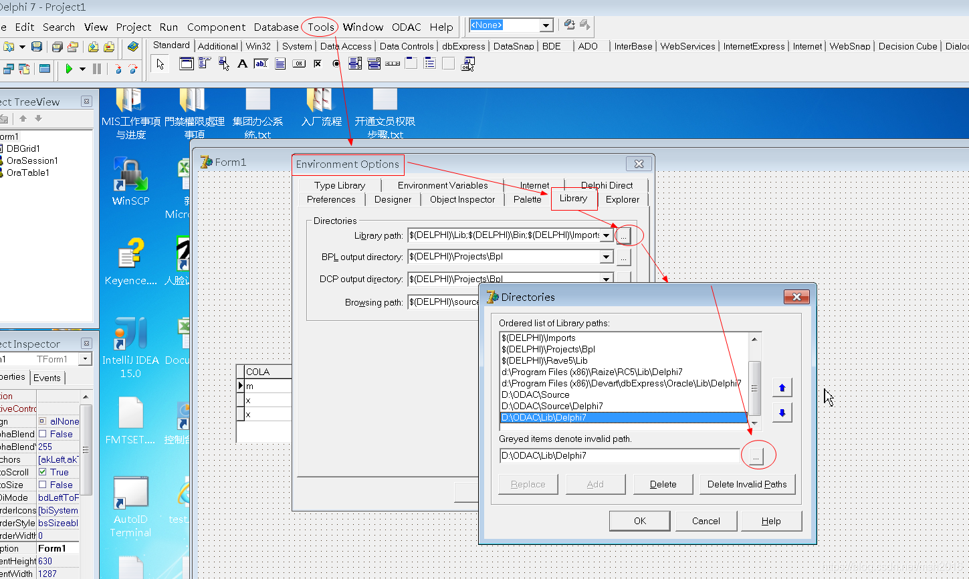
Task: Select the RadioButton component icon
Action: click(x=336, y=64)
